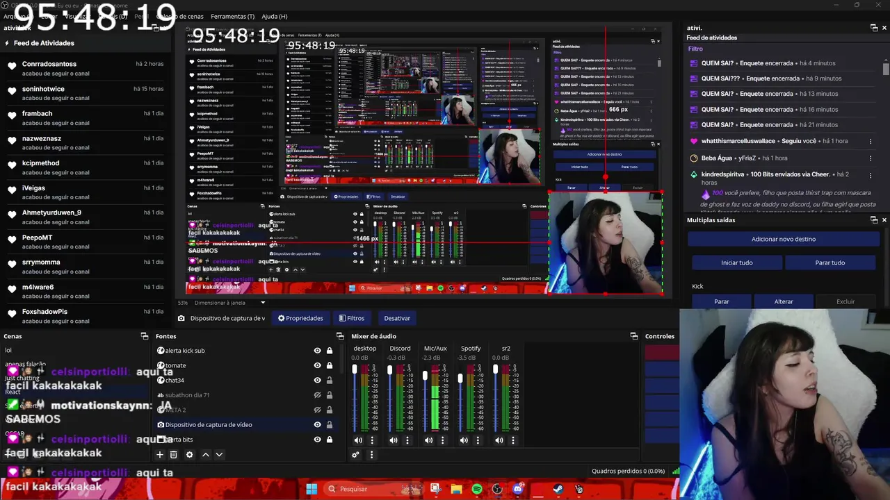
Task: Open options menu for Beba Água feed entry
Action: [871, 158]
